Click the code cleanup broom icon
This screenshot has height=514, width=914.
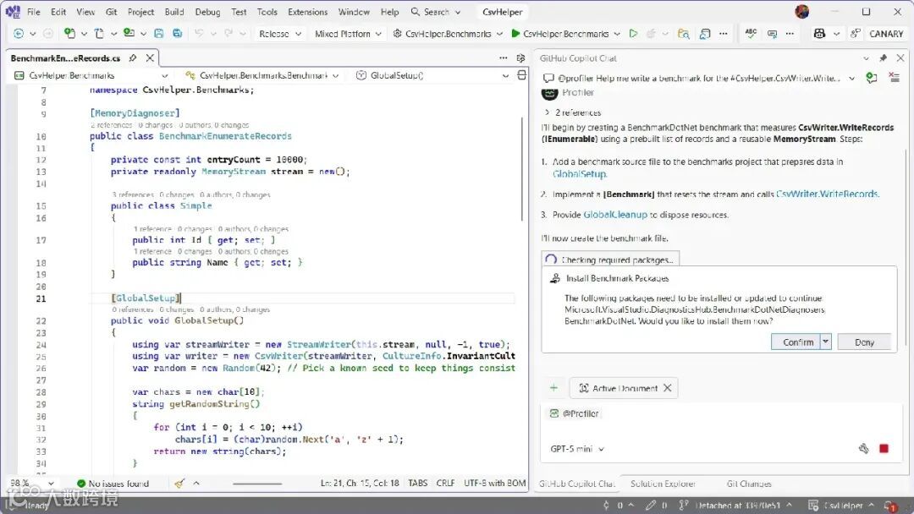179,484
